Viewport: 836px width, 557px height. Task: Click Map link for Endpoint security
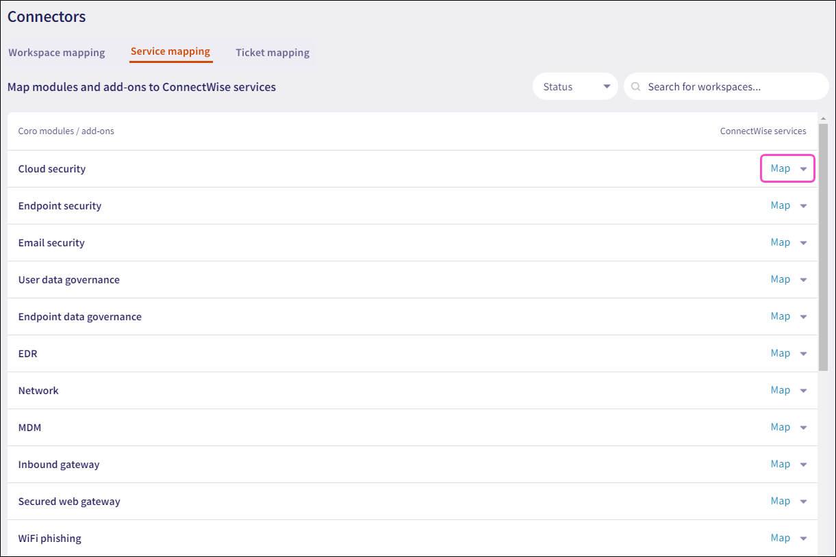point(780,205)
